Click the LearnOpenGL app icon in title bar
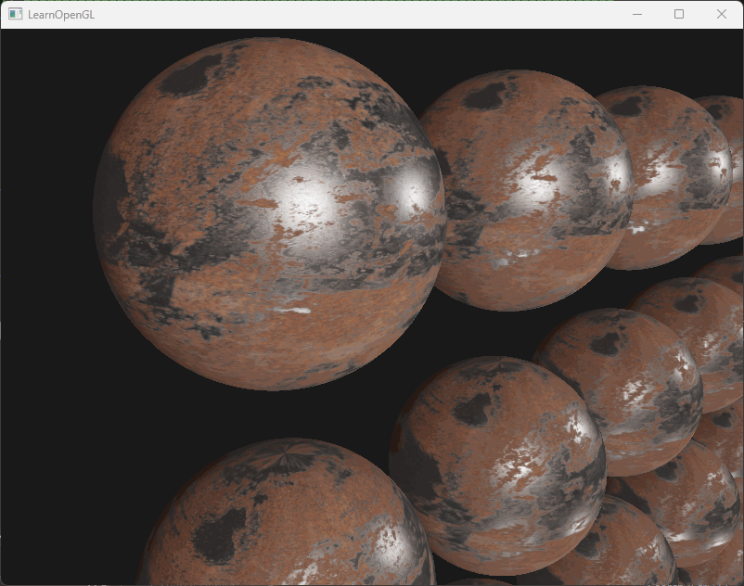Image resolution: width=744 pixels, height=586 pixels. [15, 14]
